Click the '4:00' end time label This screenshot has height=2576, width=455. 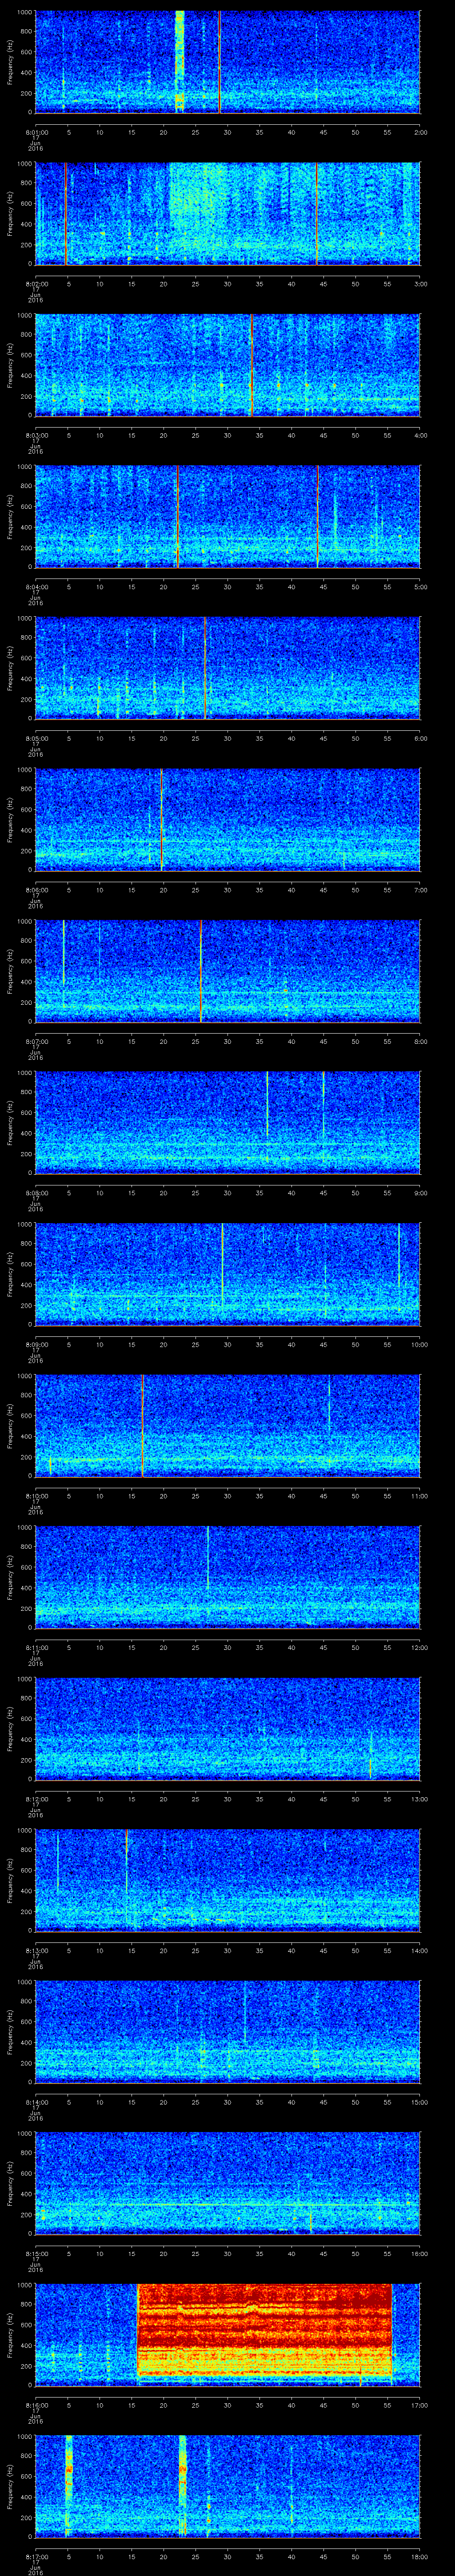pos(420,435)
